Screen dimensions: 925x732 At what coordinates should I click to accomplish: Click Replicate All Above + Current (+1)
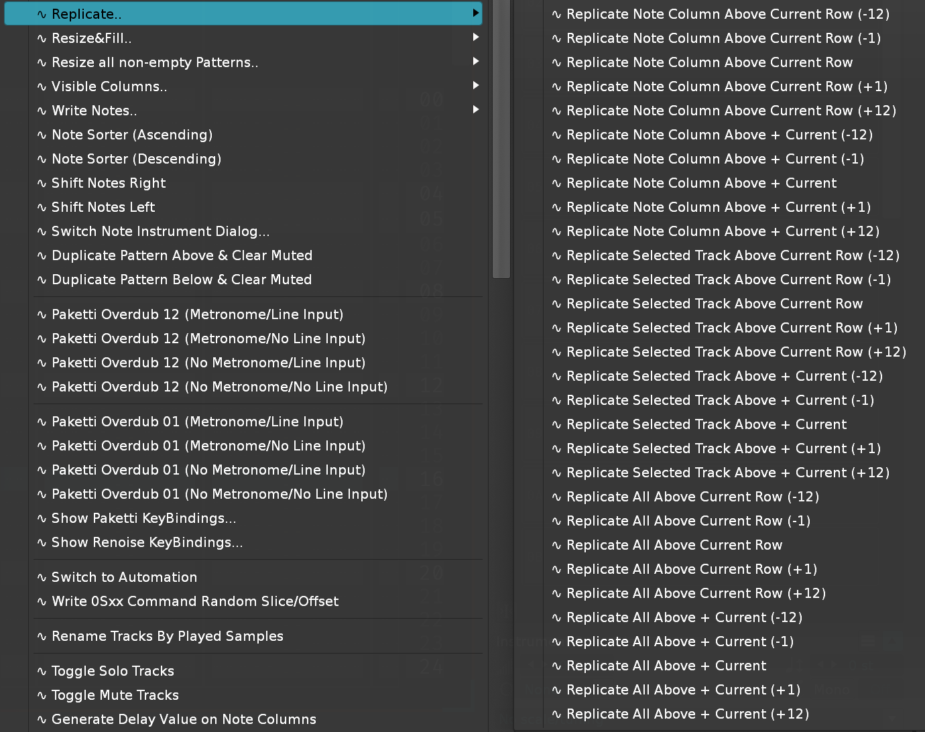pos(683,690)
